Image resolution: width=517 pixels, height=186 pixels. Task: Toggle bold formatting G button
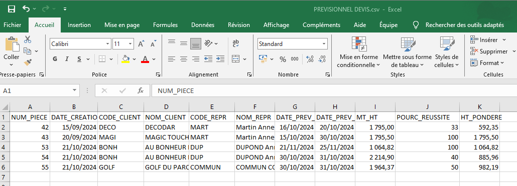pos(55,59)
